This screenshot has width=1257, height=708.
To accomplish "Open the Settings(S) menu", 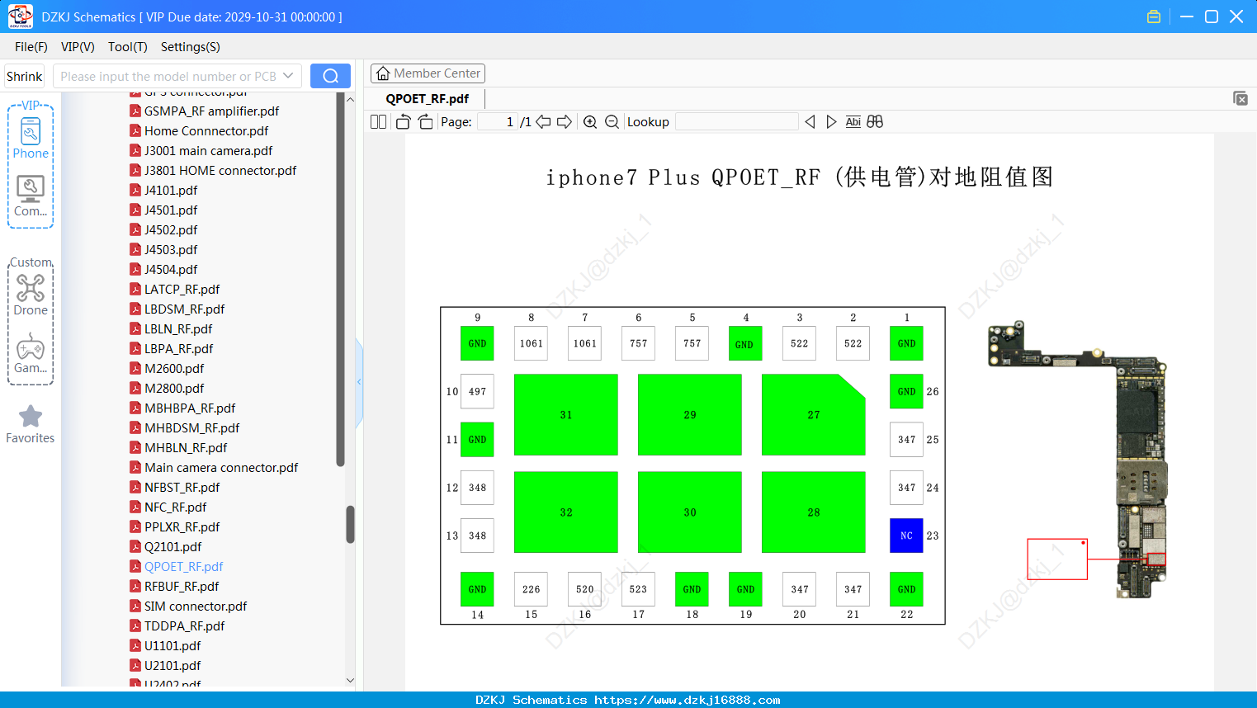I will tap(191, 47).
